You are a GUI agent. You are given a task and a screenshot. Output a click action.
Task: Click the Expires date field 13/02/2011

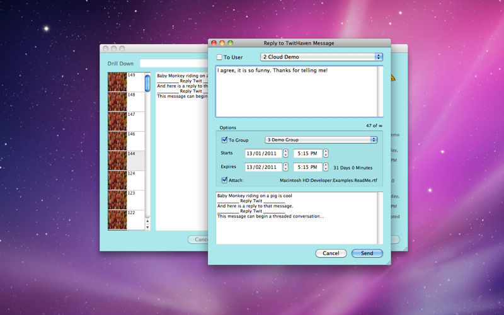[x=263, y=167]
